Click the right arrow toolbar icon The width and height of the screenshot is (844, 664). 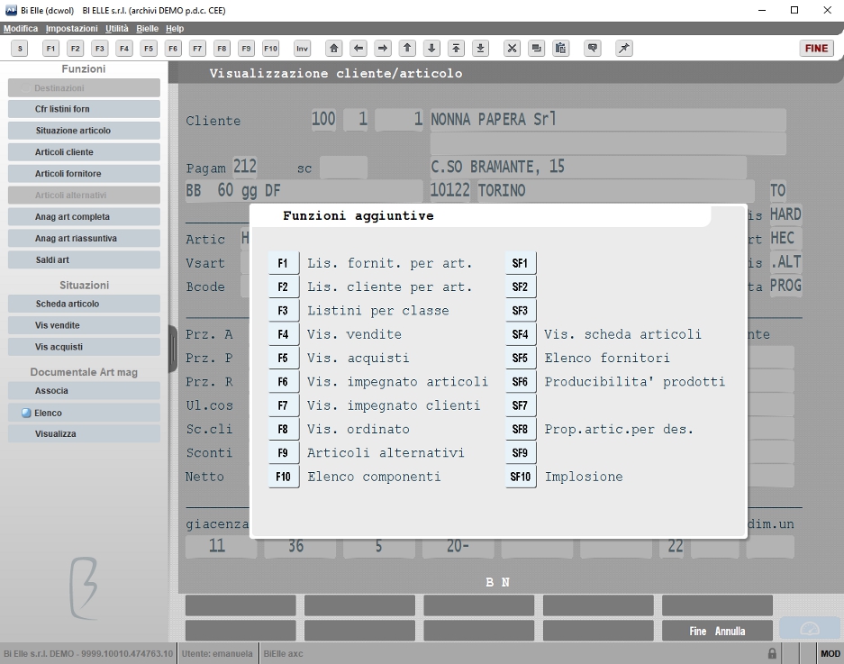383,49
